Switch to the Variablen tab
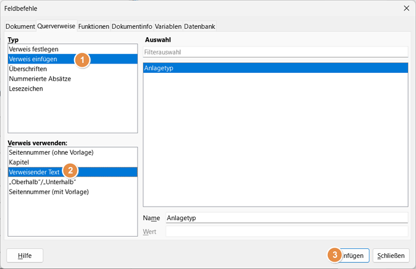 pyautogui.click(x=168, y=26)
